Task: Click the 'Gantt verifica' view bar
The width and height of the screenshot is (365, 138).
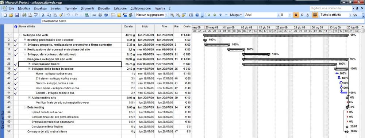Action: coord(2,81)
